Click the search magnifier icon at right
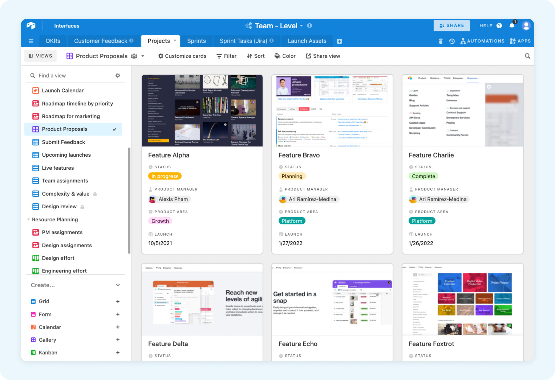Screen dimensions: 555x380 [528, 56]
